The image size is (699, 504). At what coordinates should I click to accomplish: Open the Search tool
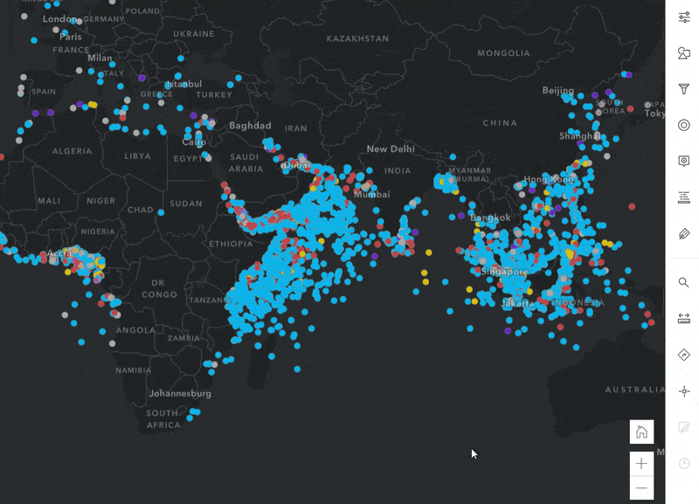pyautogui.click(x=684, y=282)
